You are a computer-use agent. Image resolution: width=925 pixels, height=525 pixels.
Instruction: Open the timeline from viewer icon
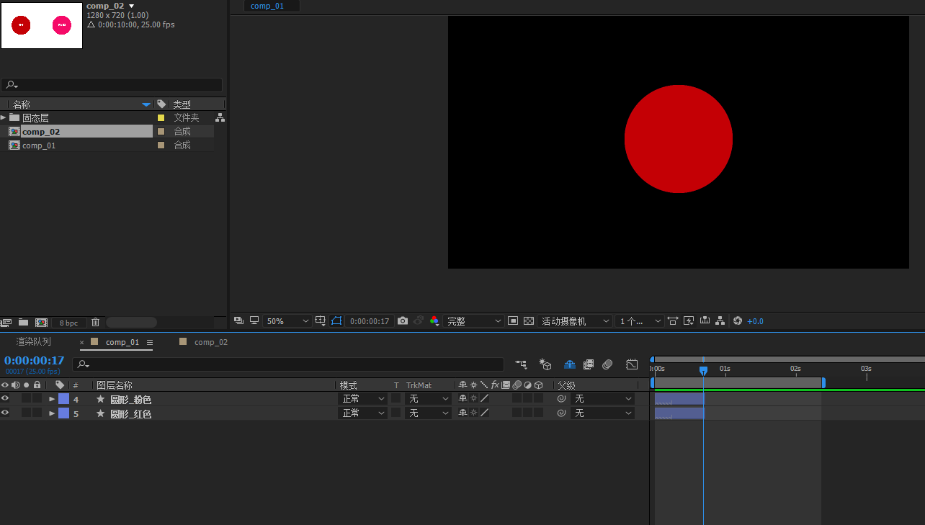705,320
